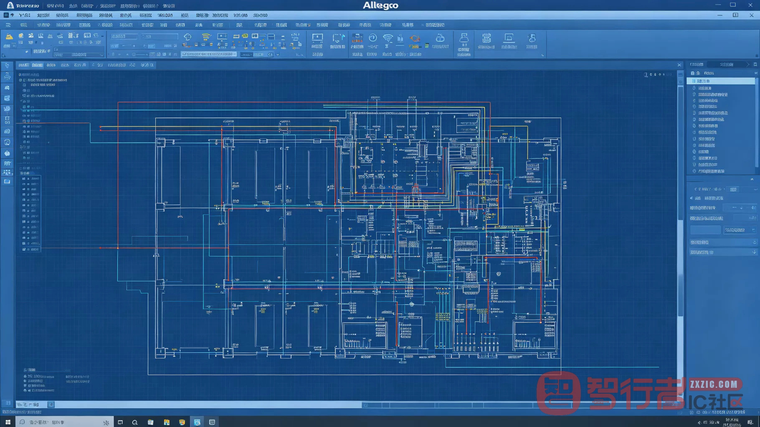Viewport: 760px width, 427px height.
Task: Click the vertical scrollbar right of canvas
Action: coord(681,200)
